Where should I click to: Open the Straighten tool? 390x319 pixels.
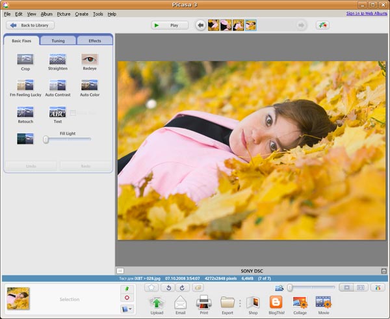57,59
